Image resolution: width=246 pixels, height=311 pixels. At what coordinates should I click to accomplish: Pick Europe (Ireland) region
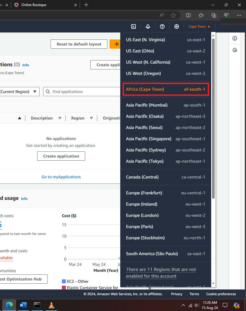165,204
